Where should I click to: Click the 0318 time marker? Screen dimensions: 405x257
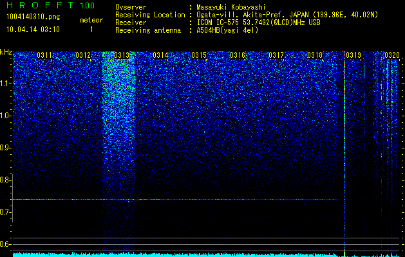coord(315,55)
